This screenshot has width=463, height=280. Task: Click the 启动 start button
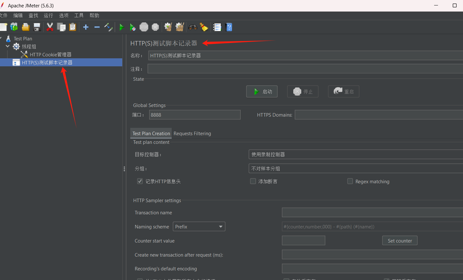point(262,92)
